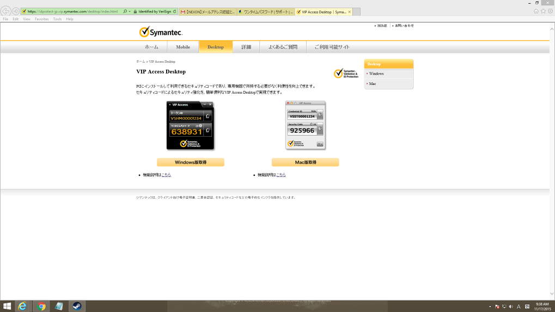Screen dimensions: 555x312
Task: Click the VIP Access Windows app thumbnail
Action: (190, 125)
